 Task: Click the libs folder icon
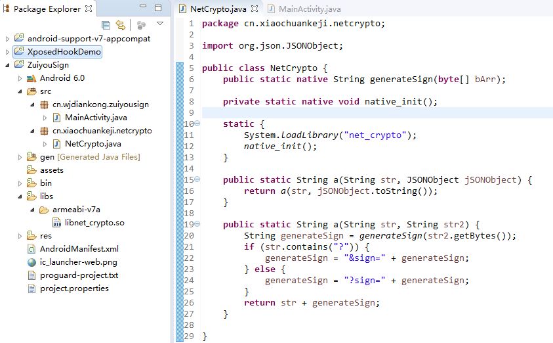pyautogui.click(x=31, y=196)
